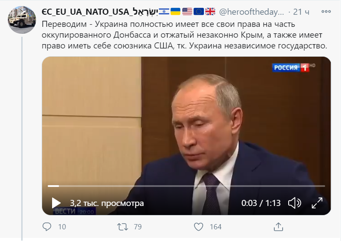
Task: Click the 164 likes count
Action: pos(215,227)
